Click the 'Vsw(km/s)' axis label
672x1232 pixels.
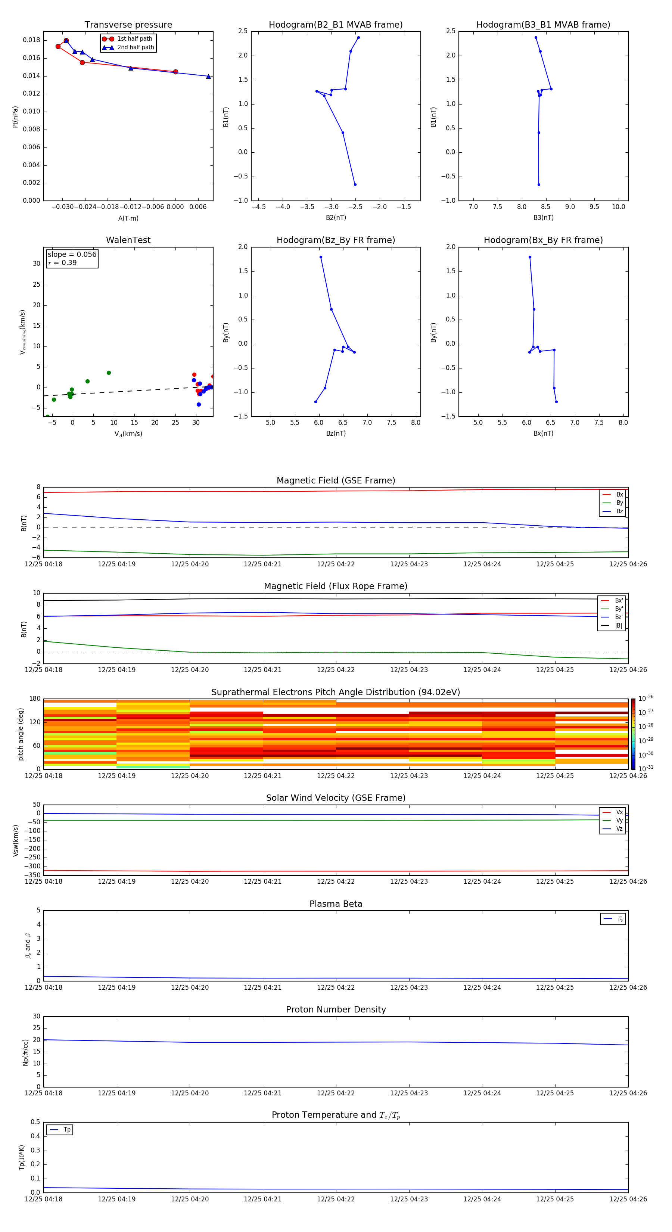(15, 840)
